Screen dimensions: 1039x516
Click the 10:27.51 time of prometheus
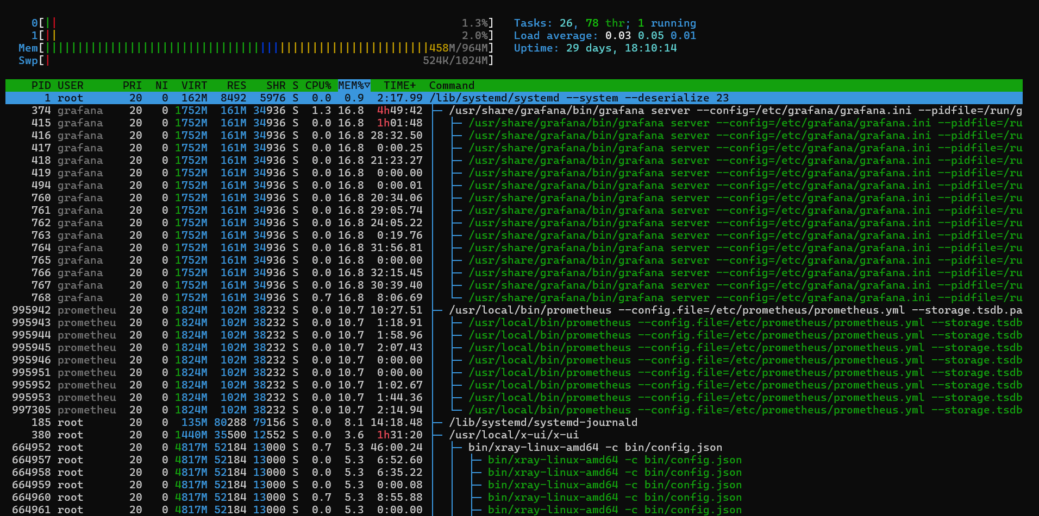[x=396, y=310]
